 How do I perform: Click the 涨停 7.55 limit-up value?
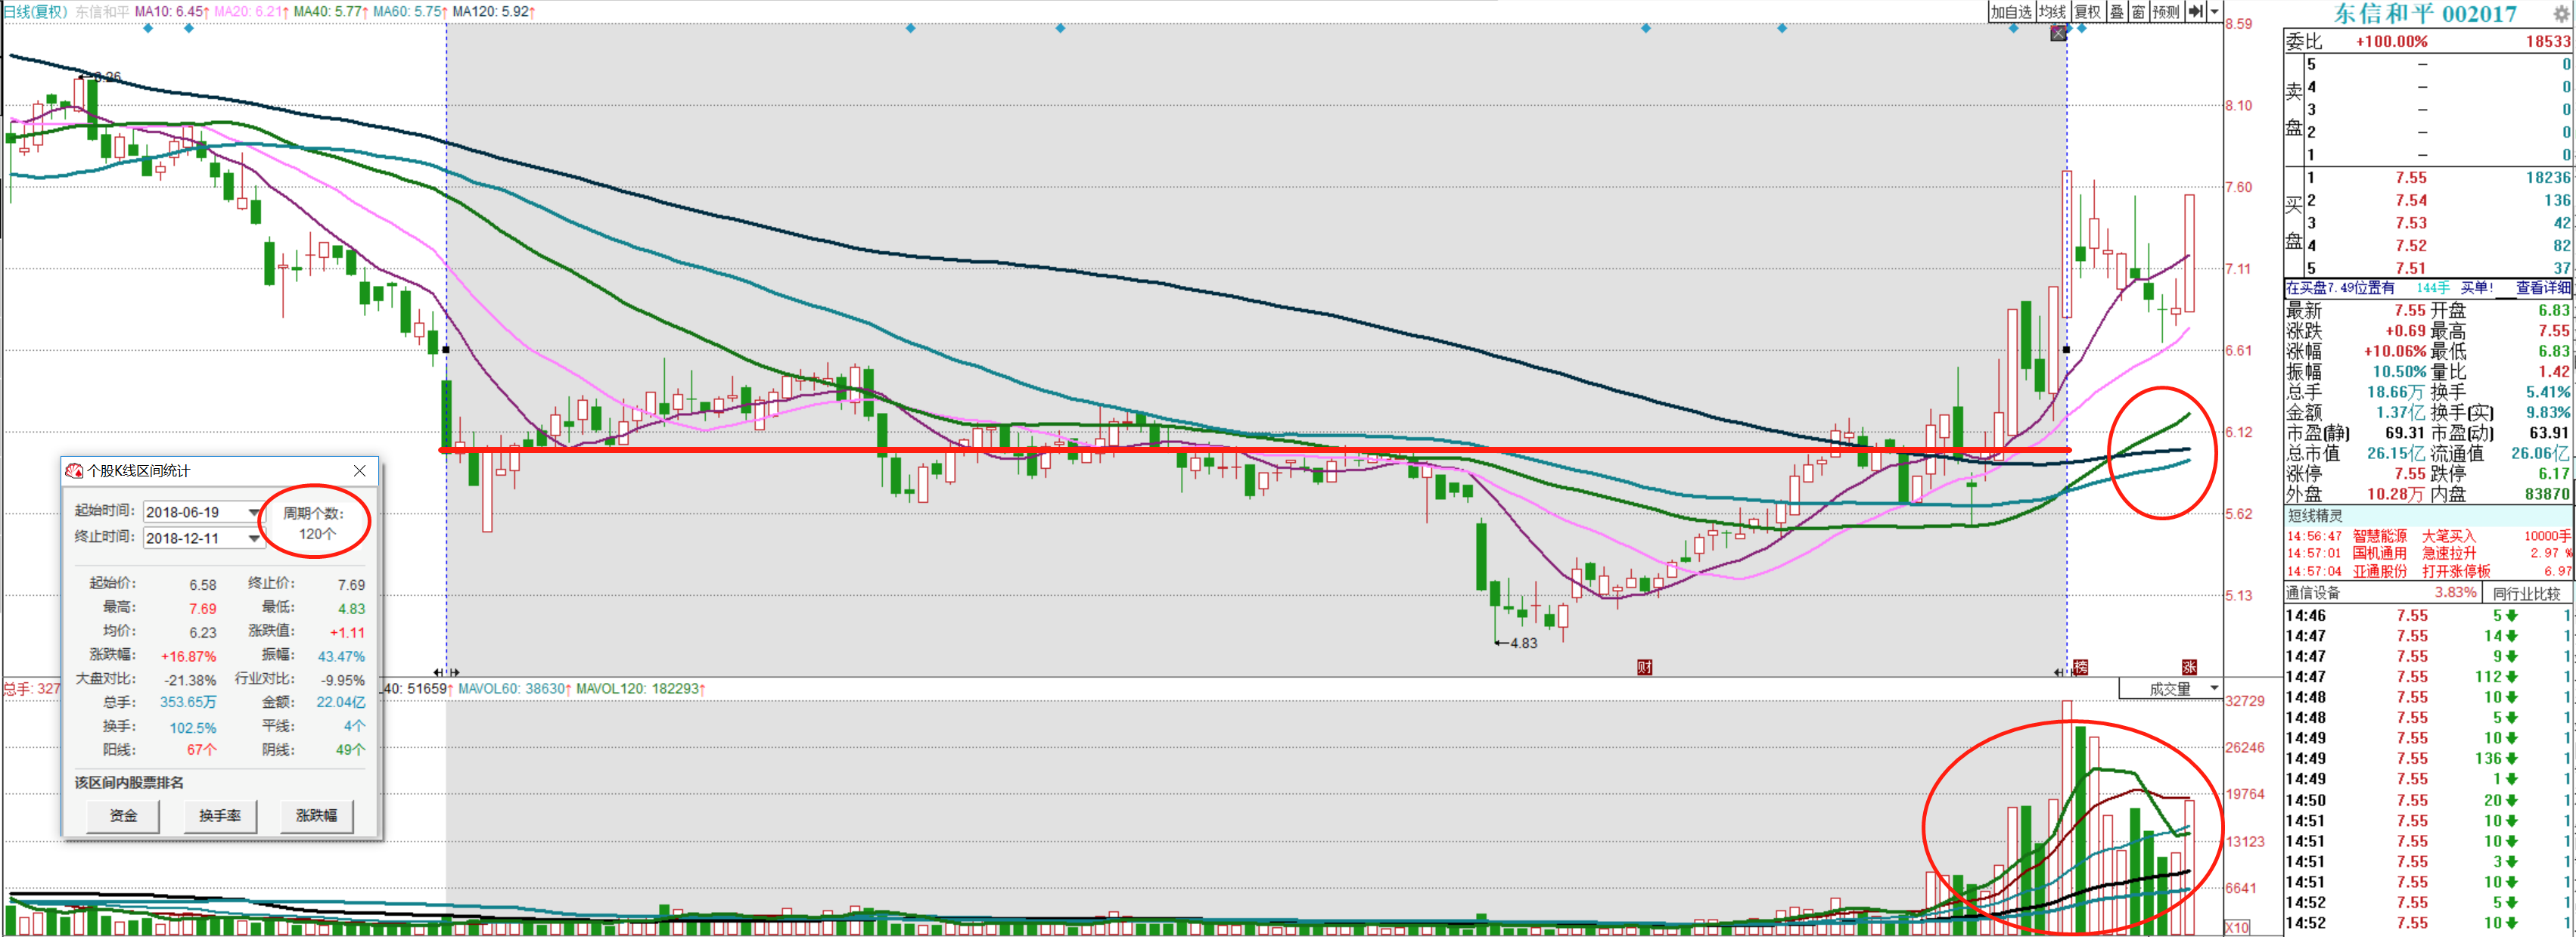pyautogui.click(x=2410, y=474)
